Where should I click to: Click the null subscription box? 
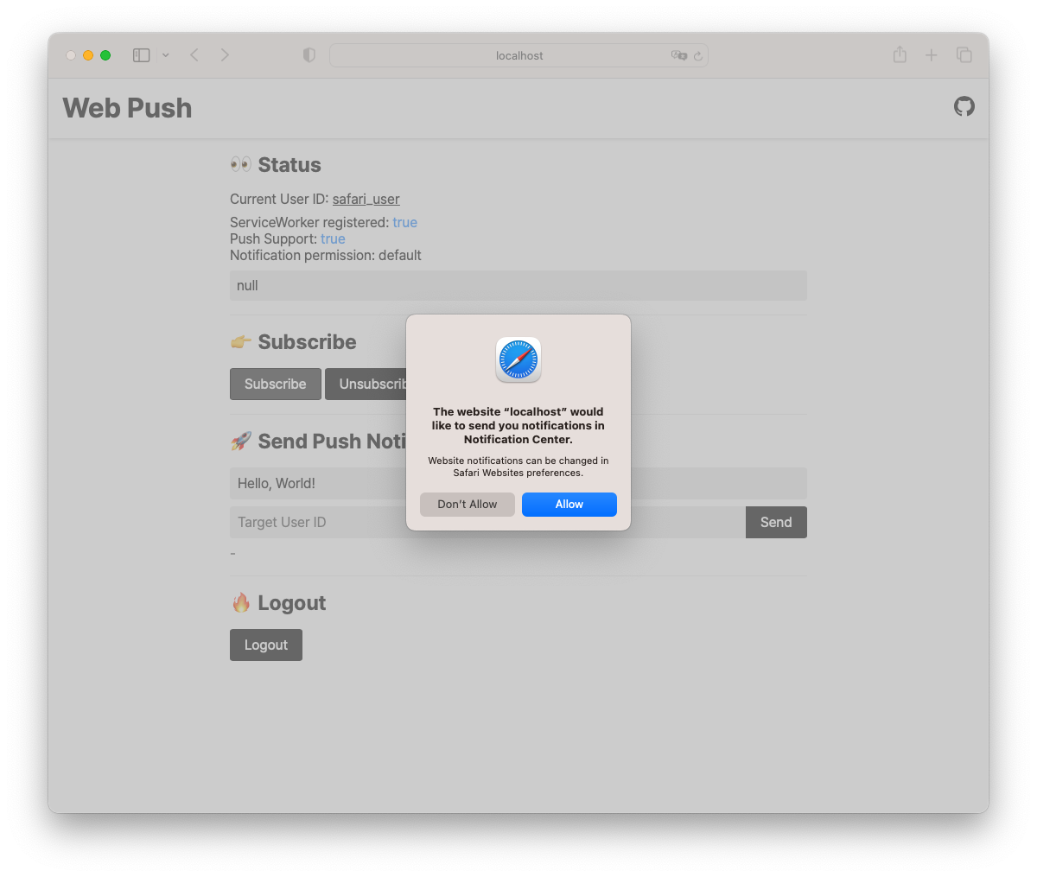pos(518,286)
